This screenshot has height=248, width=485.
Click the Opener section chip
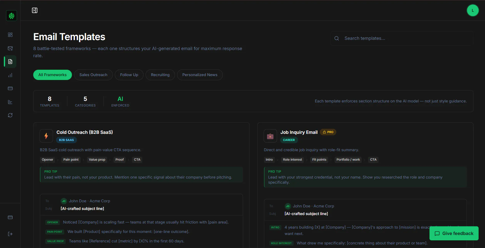(x=48, y=160)
